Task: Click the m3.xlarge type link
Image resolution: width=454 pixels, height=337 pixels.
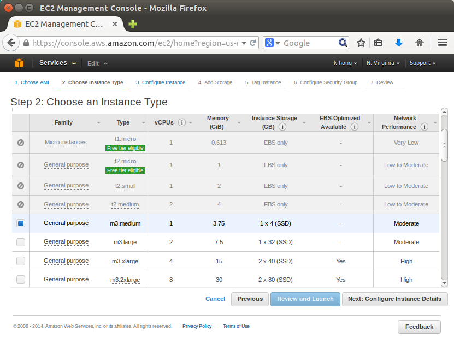Action: tap(125, 261)
